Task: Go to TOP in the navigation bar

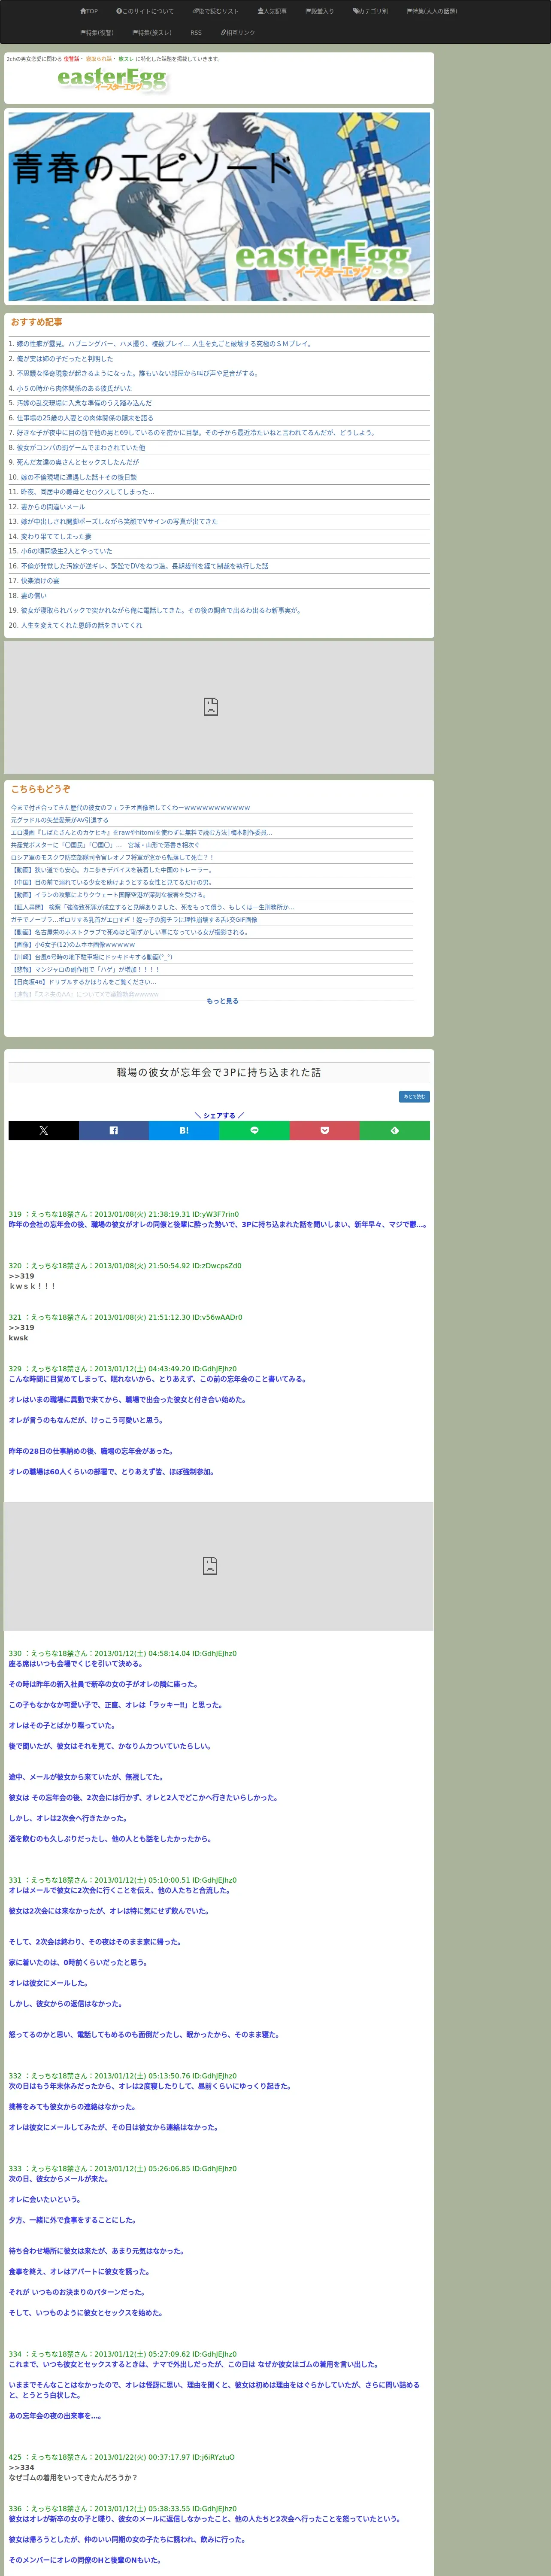Action: (89, 11)
